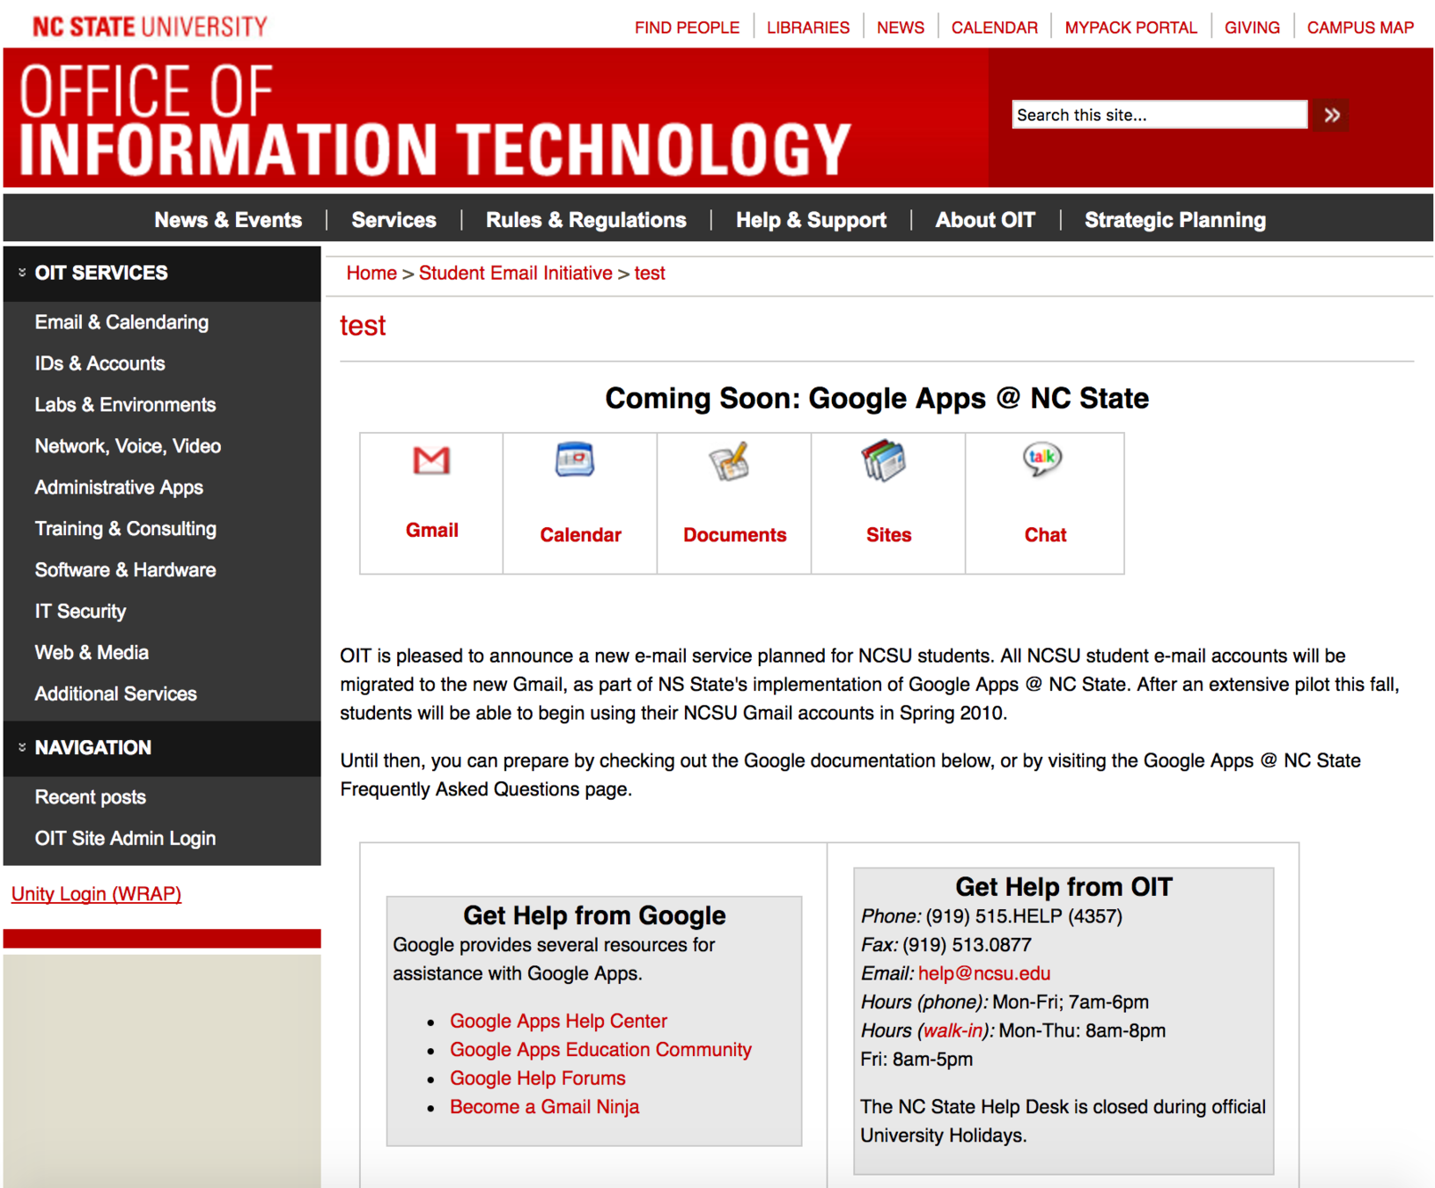Open Google Help Forums link

(537, 1078)
